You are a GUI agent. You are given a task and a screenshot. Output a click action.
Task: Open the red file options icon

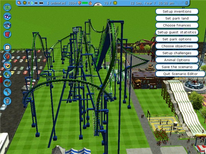[x=7, y=34]
